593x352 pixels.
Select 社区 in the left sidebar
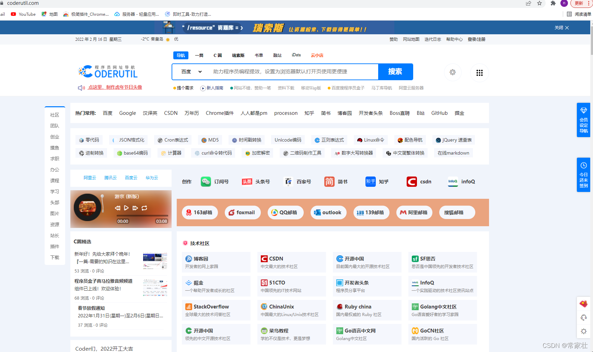pos(55,115)
